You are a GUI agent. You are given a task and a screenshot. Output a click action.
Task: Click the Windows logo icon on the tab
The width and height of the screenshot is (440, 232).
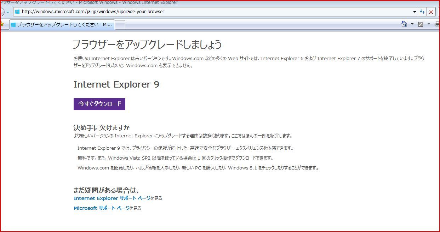tap(13, 25)
